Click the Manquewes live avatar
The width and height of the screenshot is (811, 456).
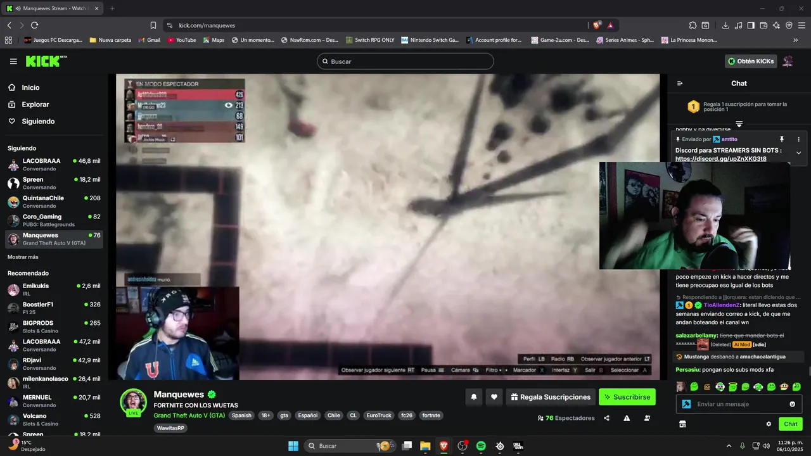pyautogui.click(x=134, y=402)
